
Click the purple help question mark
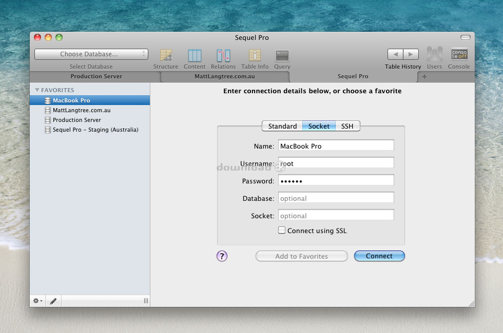[222, 256]
